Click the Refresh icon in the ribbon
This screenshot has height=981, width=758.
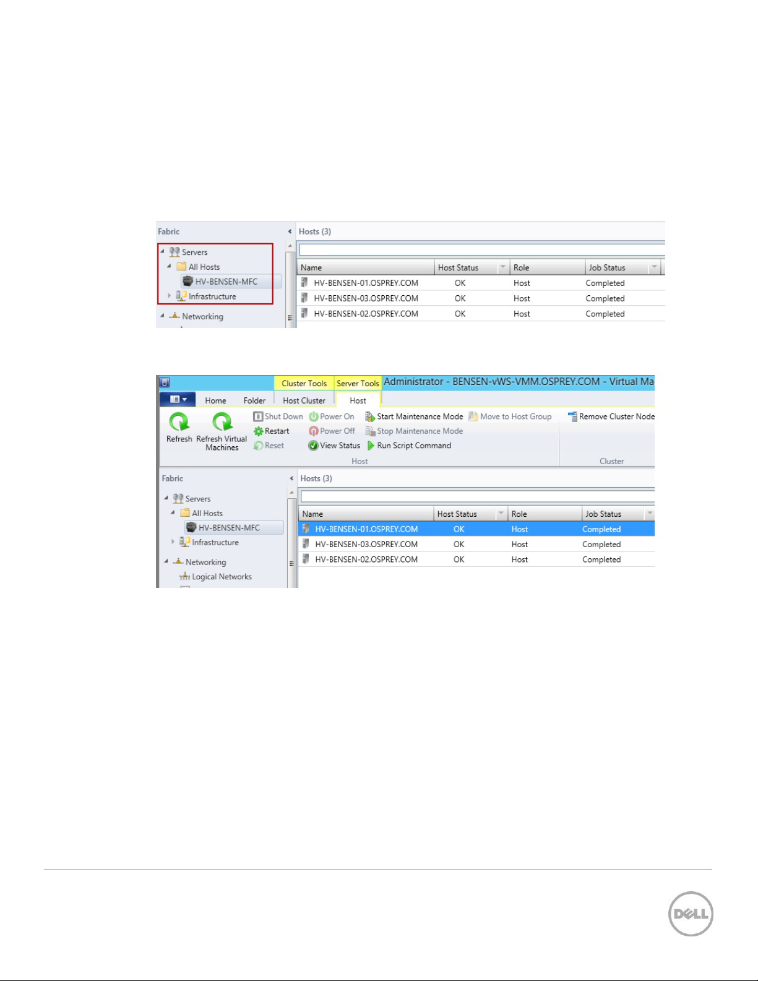[179, 422]
